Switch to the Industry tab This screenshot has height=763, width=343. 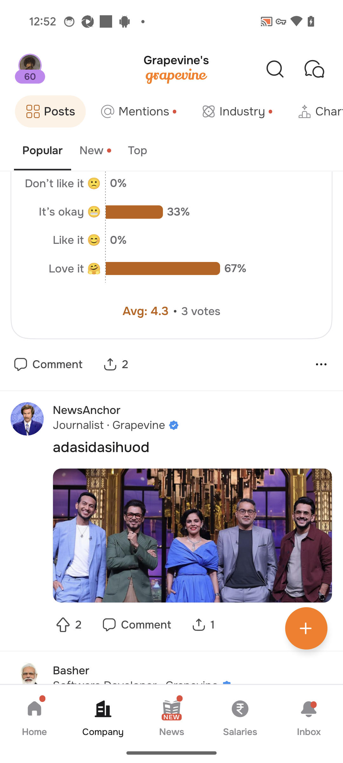[237, 112]
